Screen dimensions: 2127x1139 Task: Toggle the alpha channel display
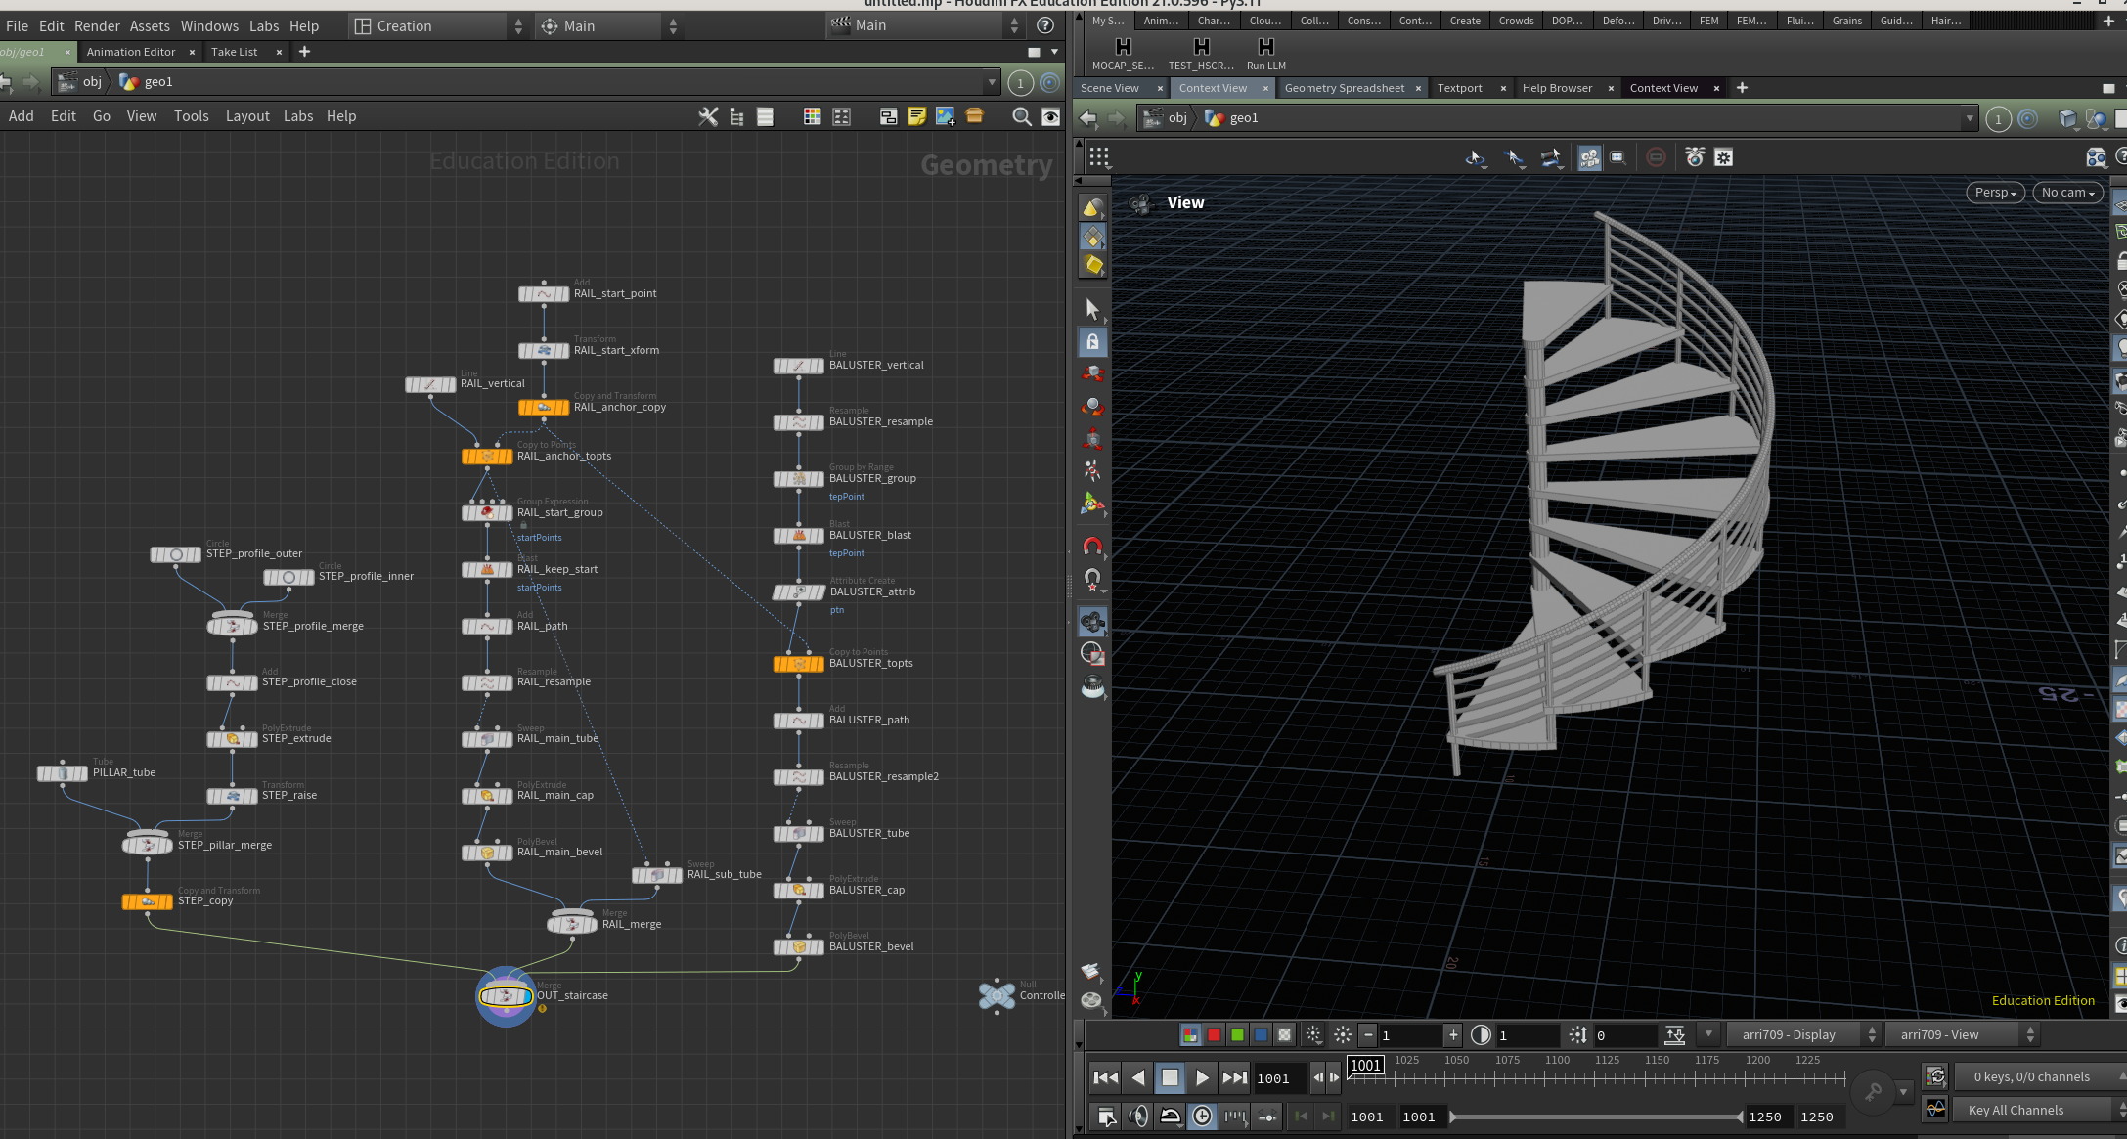coord(1284,1034)
